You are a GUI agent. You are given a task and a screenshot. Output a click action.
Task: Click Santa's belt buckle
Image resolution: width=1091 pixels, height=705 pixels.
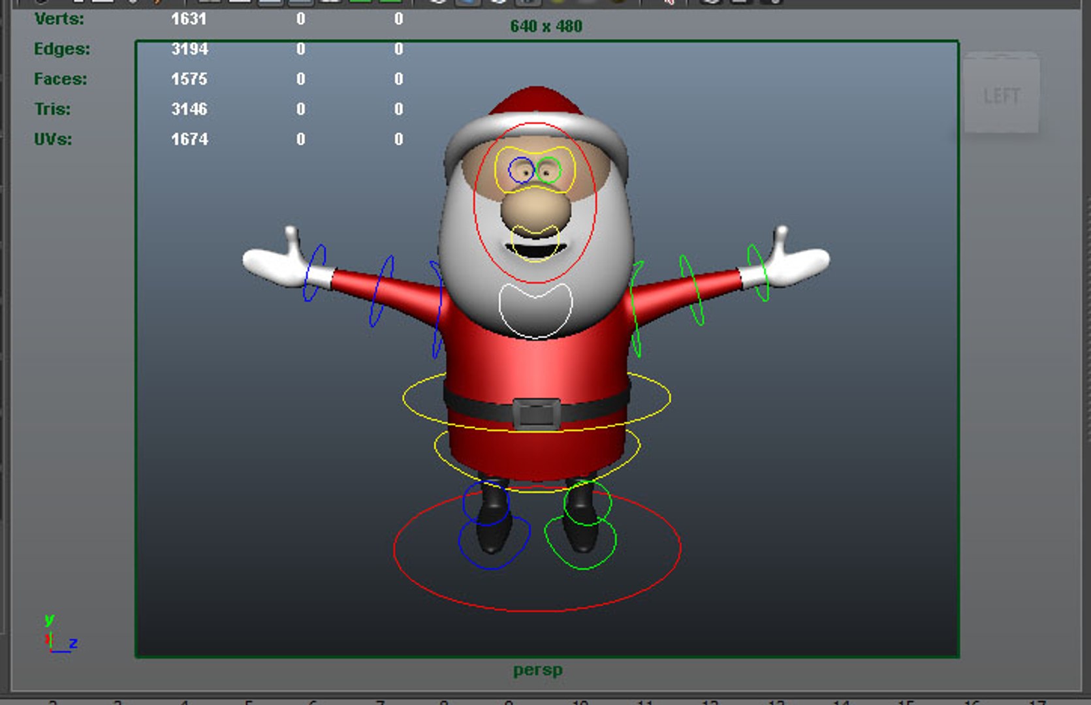pyautogui.click(x=536, y=414)
